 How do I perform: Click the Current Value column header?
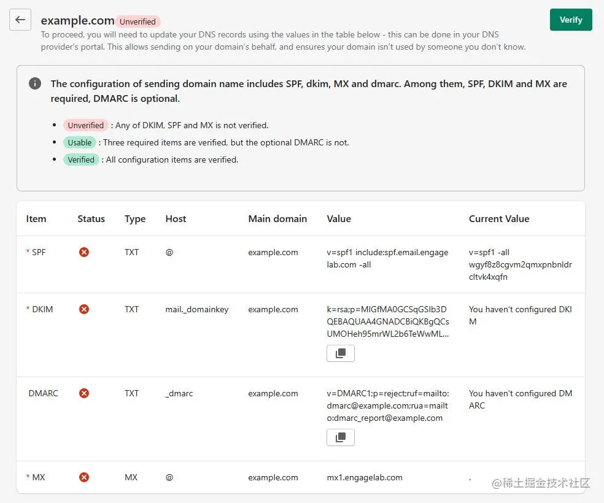[498, 219]
